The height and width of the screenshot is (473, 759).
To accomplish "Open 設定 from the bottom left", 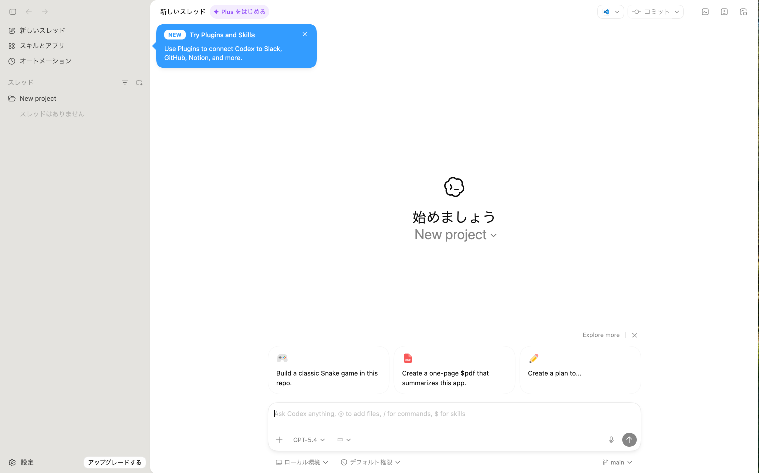I will click(x=22, y=462).
